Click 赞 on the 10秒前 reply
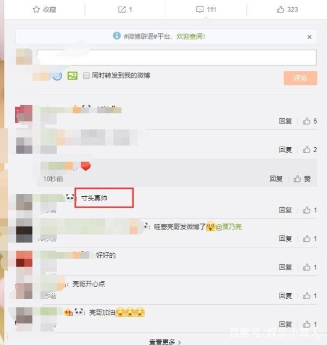 pos(302,179)
